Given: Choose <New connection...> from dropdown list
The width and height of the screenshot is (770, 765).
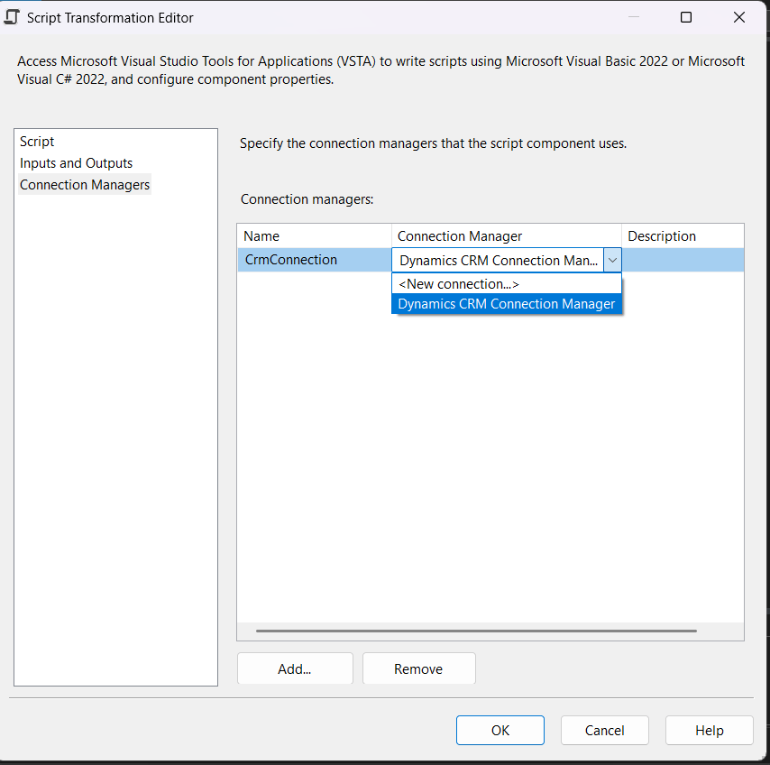Looking at the screenshot, I should click(507, 284).
